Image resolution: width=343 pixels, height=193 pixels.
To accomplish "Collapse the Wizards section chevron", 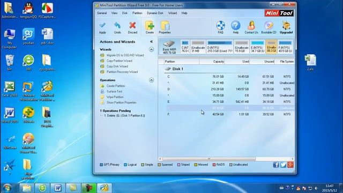I will [151, 49].
